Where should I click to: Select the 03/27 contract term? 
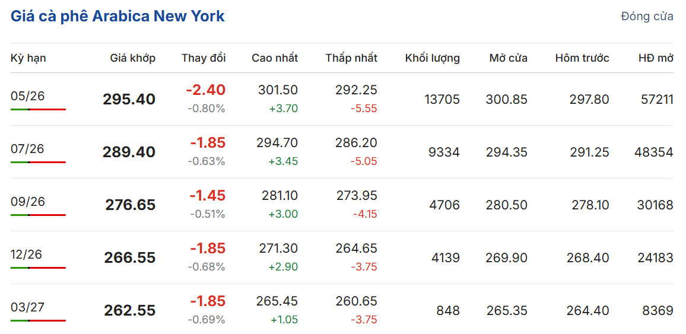click(x=28, y=307)
